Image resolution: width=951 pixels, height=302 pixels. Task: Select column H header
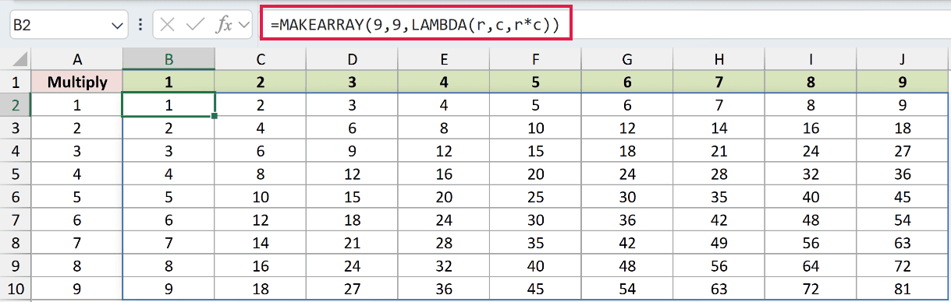719,59
